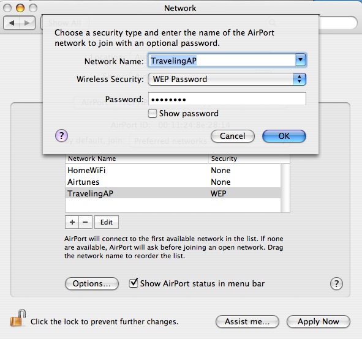This screenshot has width=362, height=339.
Task: Go back with the left arrow
Action: [x=11, y=23]
